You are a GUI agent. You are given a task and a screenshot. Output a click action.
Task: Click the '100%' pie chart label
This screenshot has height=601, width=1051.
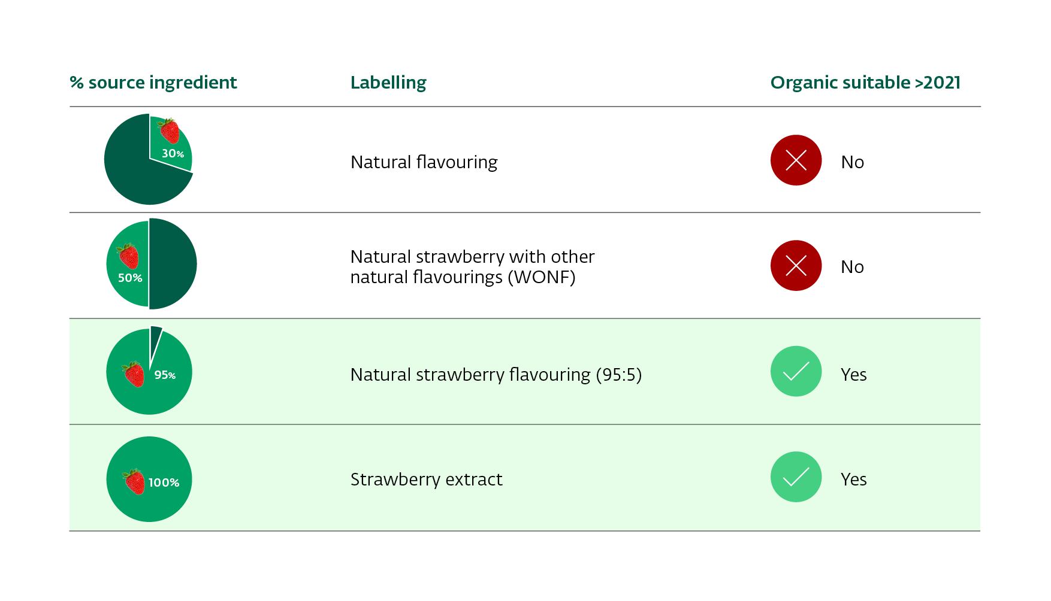(x=164, y=482)
